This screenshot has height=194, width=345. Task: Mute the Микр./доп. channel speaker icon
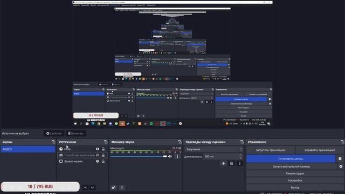[170, 156]
